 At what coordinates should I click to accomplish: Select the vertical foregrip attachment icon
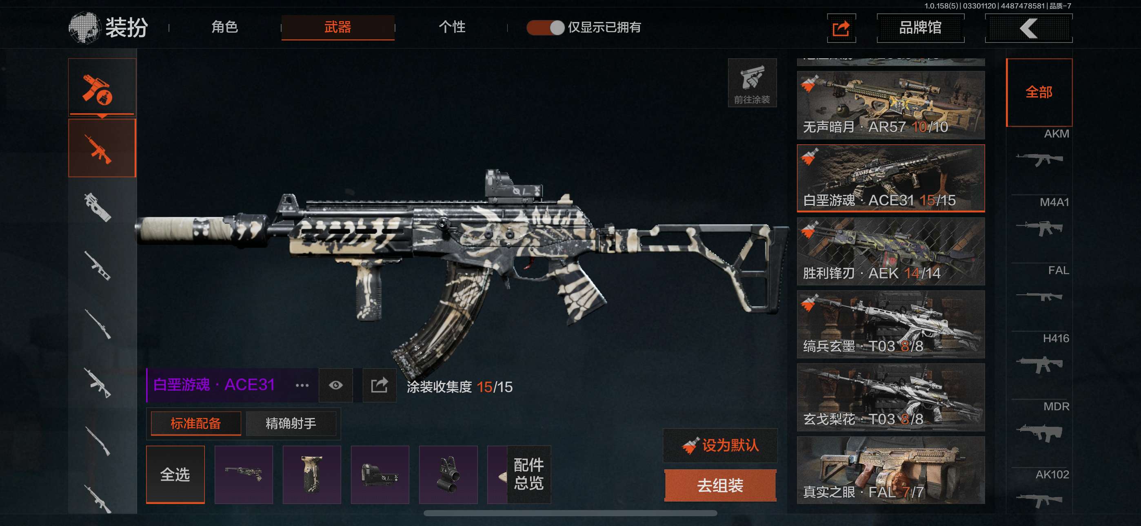(312, 474)
